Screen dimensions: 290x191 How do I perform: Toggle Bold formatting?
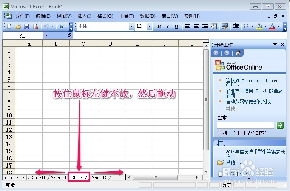click(159, 26)
